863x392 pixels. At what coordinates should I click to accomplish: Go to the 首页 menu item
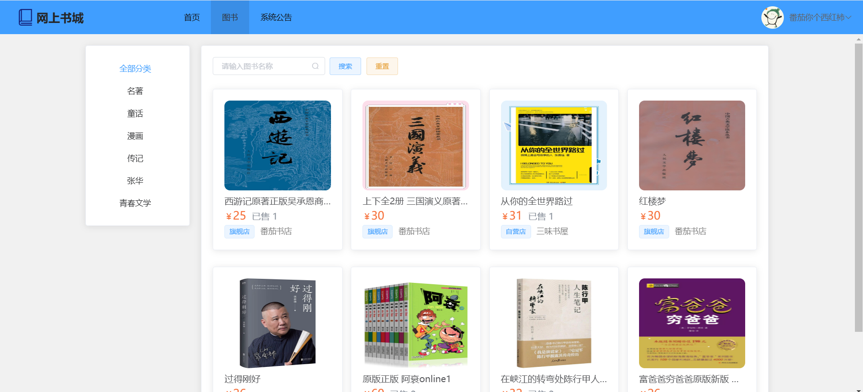[x=192, y=18]
